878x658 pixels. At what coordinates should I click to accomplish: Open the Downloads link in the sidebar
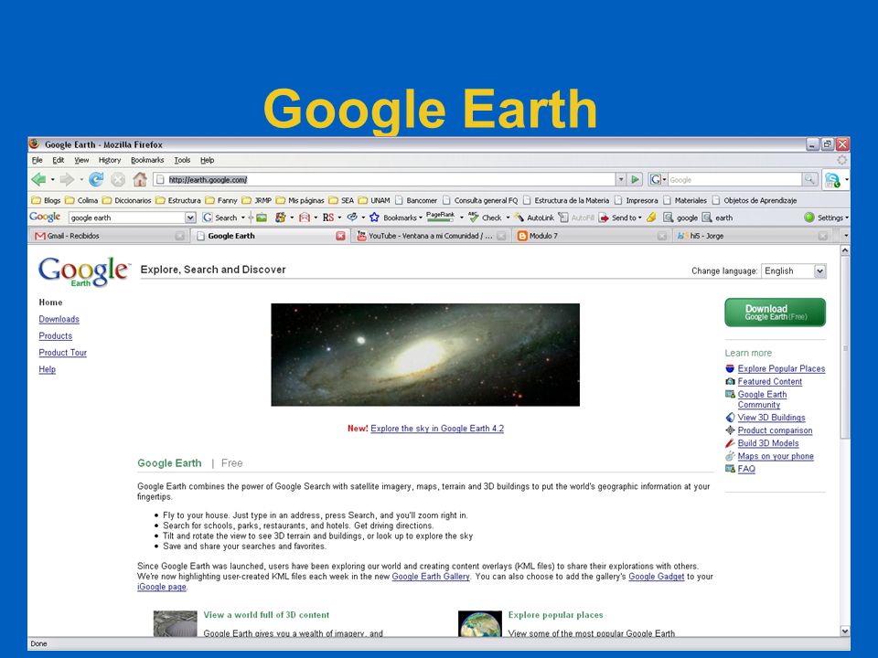click(x=59, y=319)
